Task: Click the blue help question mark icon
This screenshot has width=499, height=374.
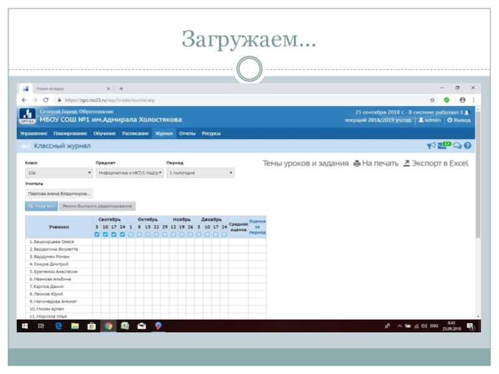Action: pos(467,146)
